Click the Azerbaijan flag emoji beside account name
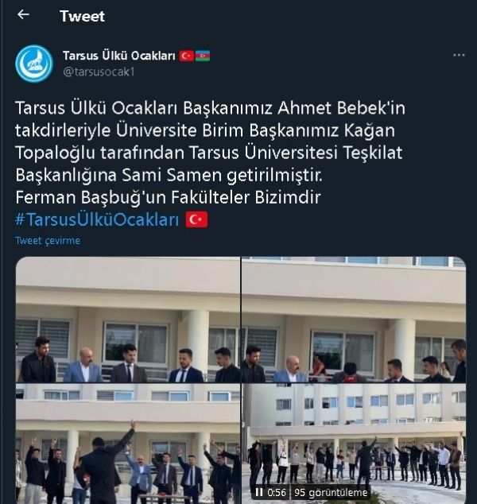The height and width of the screenshot is (504, 477). (x=203, y=56)
